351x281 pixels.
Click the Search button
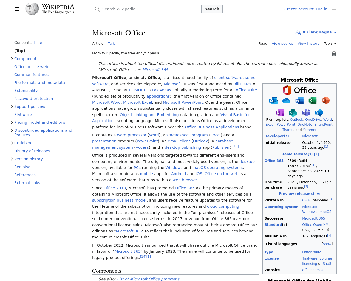pyautogui.click(x=212, y=9)
